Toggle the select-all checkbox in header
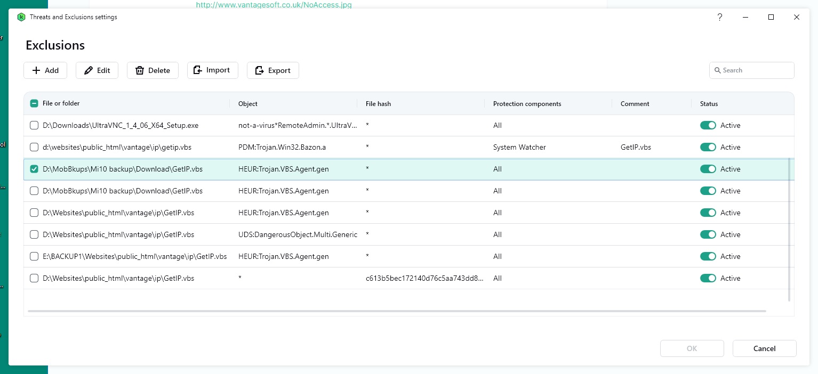Image resolution: width=818 pixels, height=374 pixels. click(x=34, y=103)
